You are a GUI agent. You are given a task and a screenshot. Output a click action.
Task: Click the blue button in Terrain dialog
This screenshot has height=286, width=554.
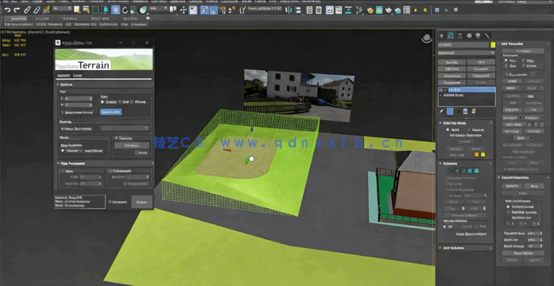pyautogui.click(x=111, y=112)
